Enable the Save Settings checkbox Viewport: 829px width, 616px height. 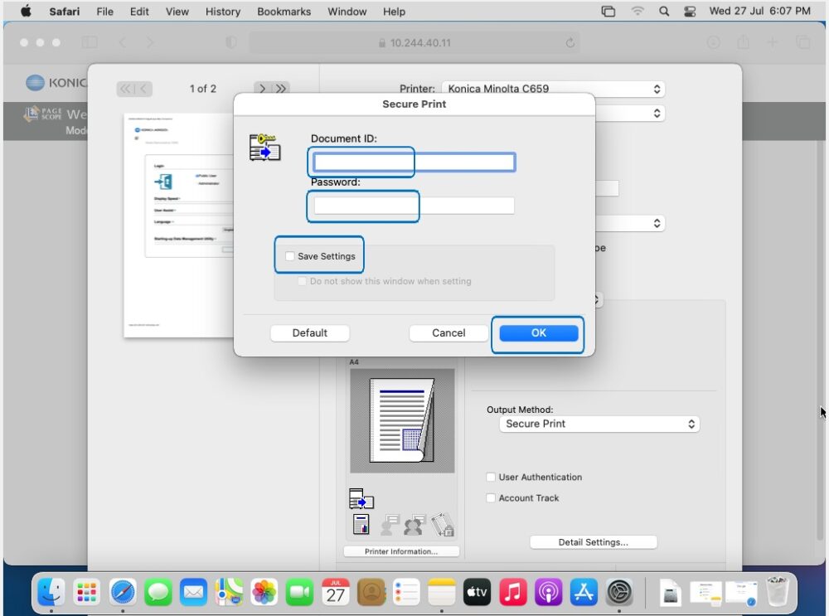tap(291, 255)
